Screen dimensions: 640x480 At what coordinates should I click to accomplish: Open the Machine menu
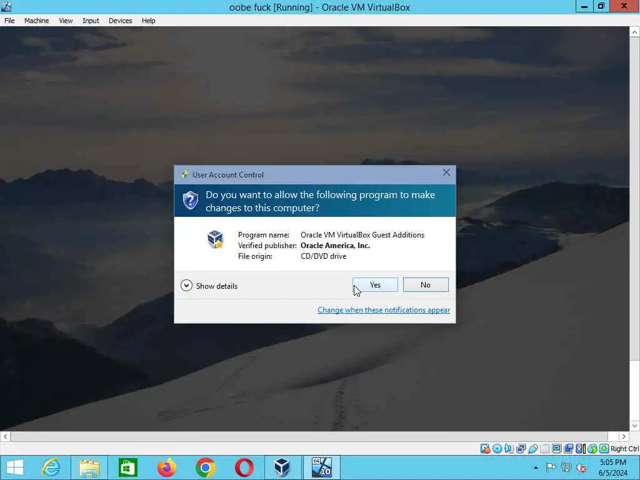(37, 21)
